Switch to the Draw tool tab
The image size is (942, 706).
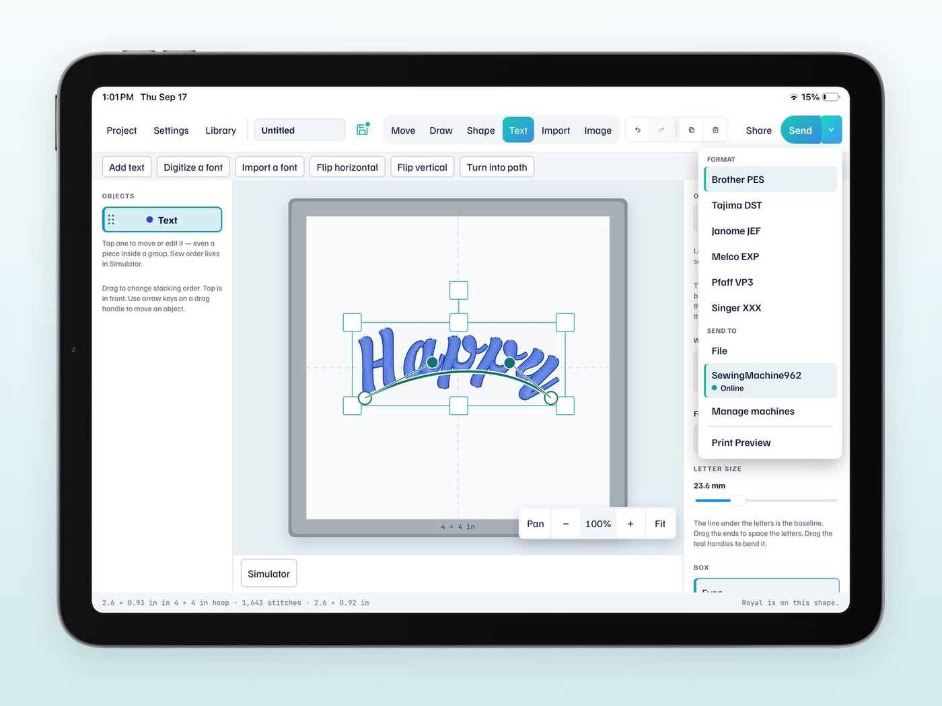pos(441,130)
